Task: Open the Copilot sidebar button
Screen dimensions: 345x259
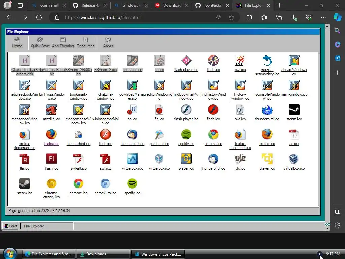Action: coord(337,17)
